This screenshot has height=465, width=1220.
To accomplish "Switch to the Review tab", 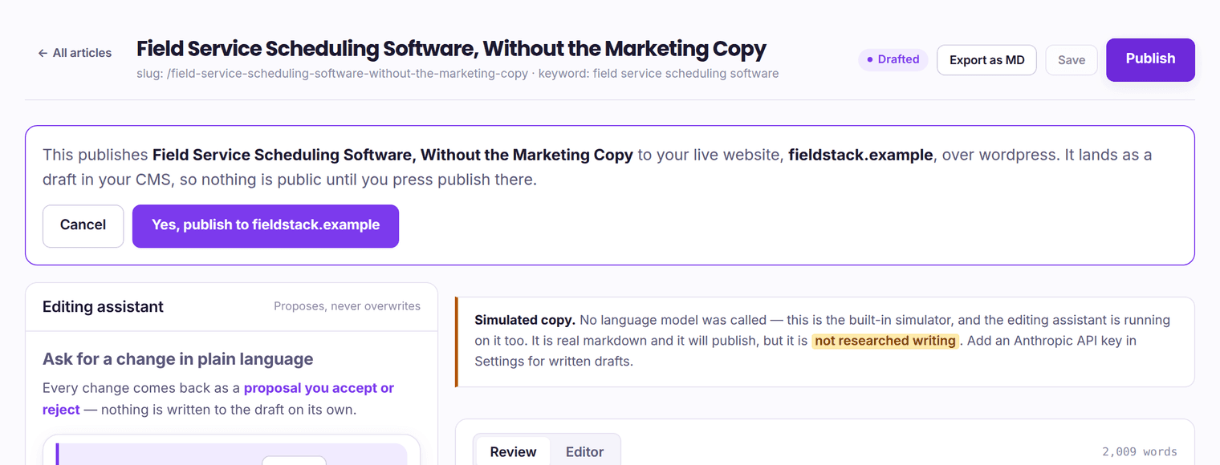I will (513, 451).
